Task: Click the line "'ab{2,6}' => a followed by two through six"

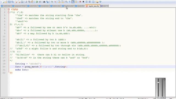Action: click(68, 46)
